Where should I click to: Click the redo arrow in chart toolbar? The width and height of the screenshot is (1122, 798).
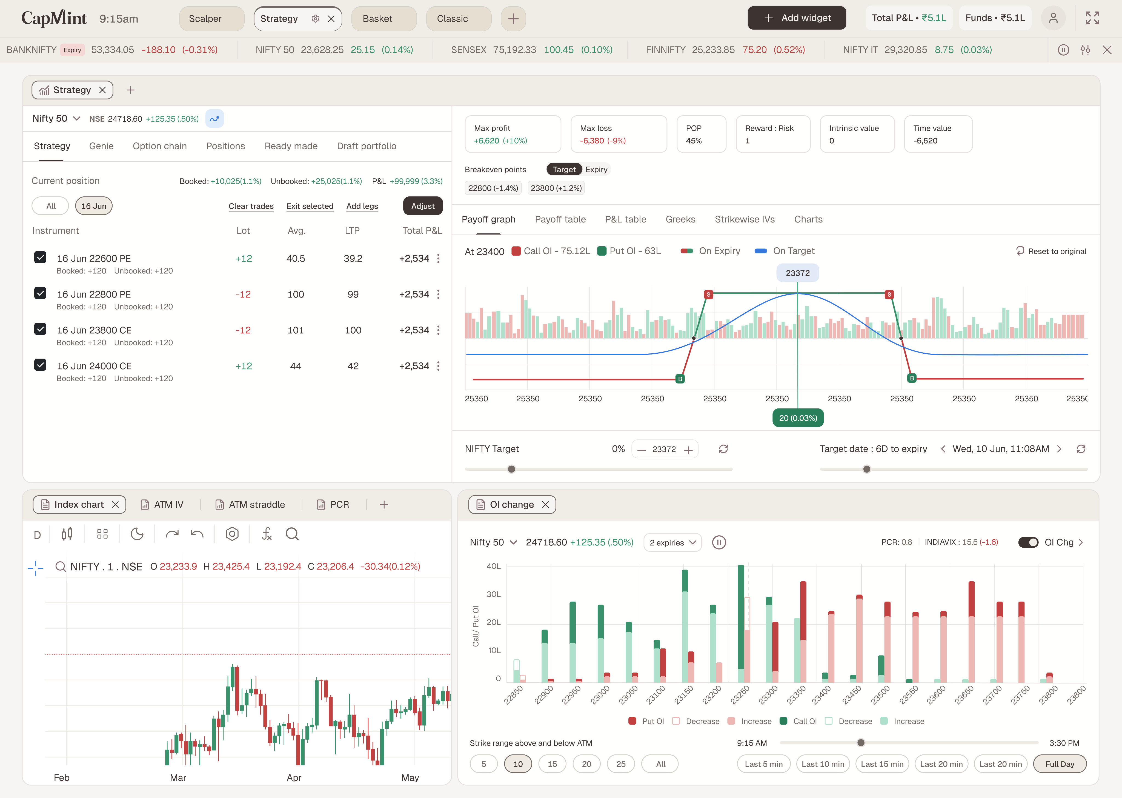point(172,534)
